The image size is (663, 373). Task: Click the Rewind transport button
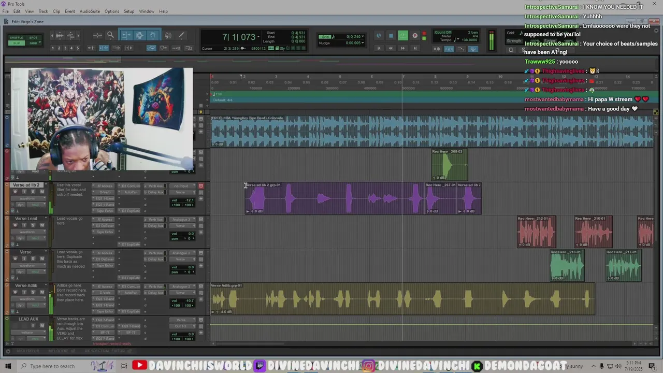(391, 48)
